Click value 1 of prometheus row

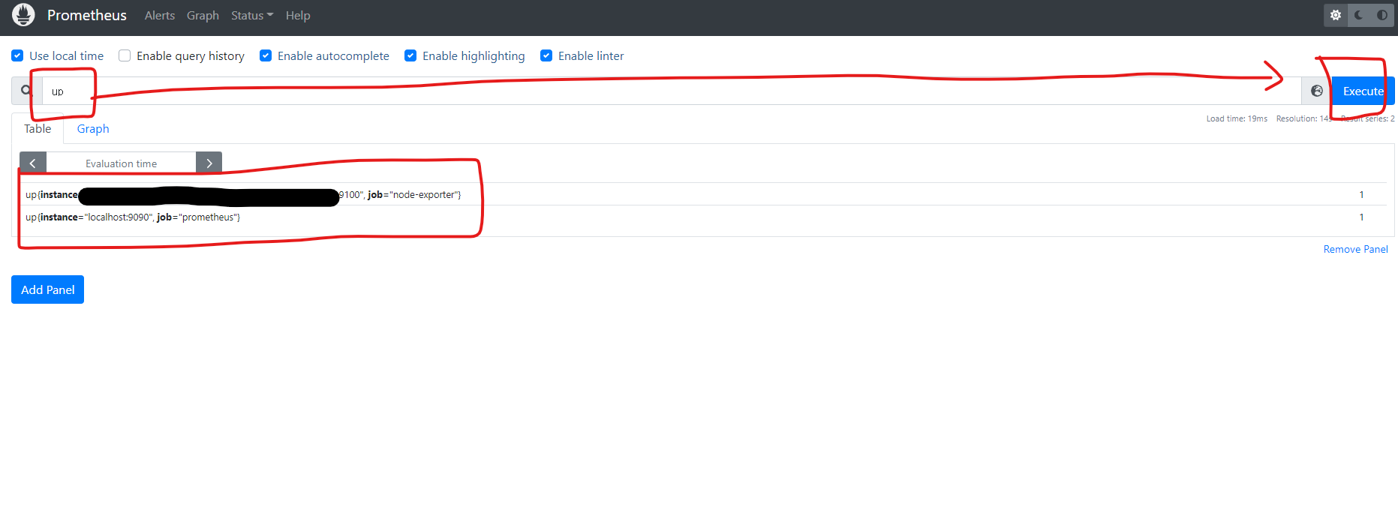pyautogui.click(x=1361, y=217)
